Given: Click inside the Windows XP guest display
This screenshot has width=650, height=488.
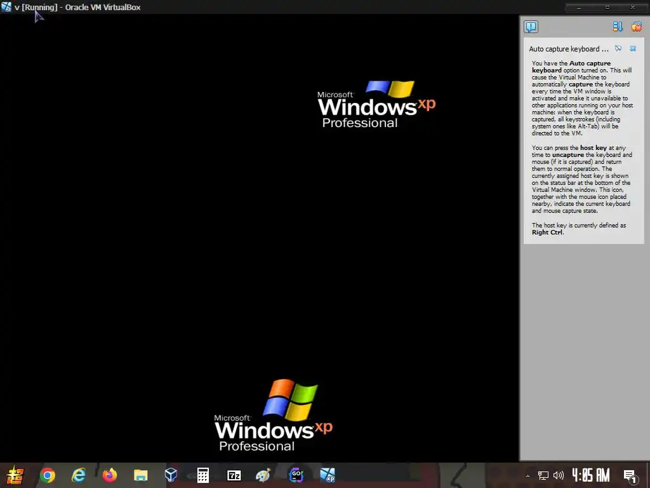Looking at the screenshot, I should click(x=260, y=238).
